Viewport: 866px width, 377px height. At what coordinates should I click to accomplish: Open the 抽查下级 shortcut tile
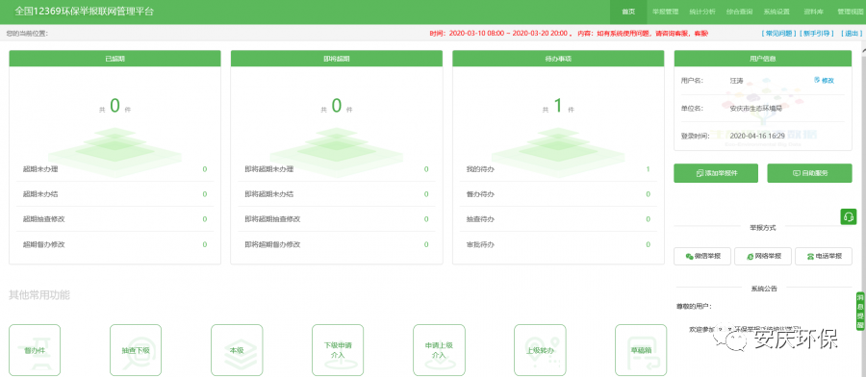(x=136, y=350)
